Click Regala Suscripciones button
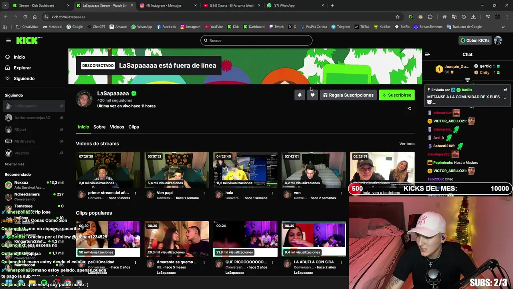 coord(348,95)
